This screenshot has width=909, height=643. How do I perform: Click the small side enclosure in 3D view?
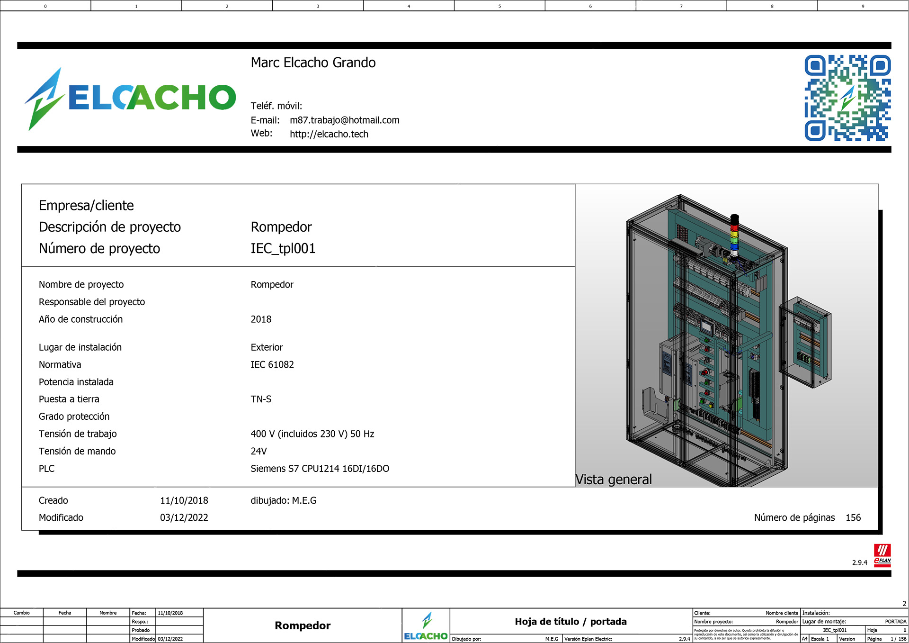805,343
